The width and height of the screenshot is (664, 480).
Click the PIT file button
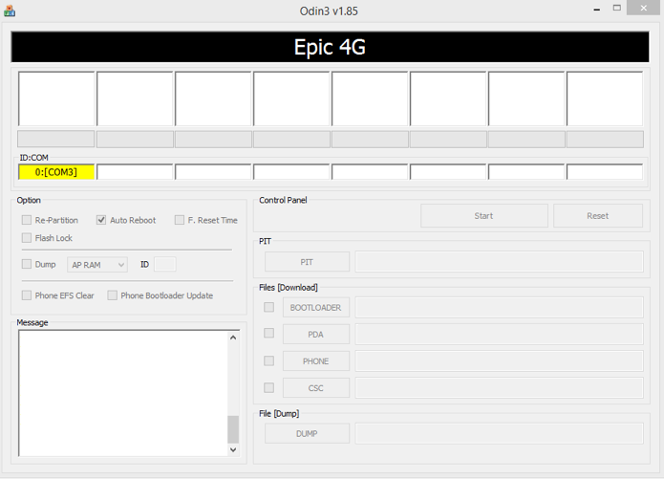click(307, 262)
